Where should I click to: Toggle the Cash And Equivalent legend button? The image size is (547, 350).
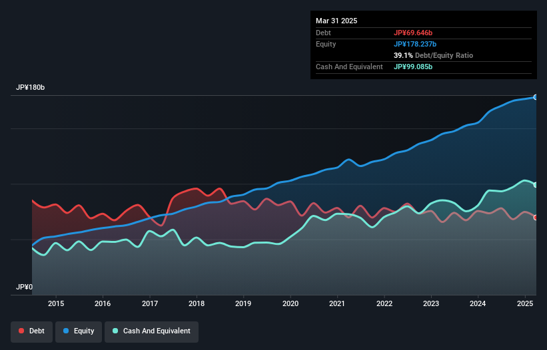pos(151,331)
